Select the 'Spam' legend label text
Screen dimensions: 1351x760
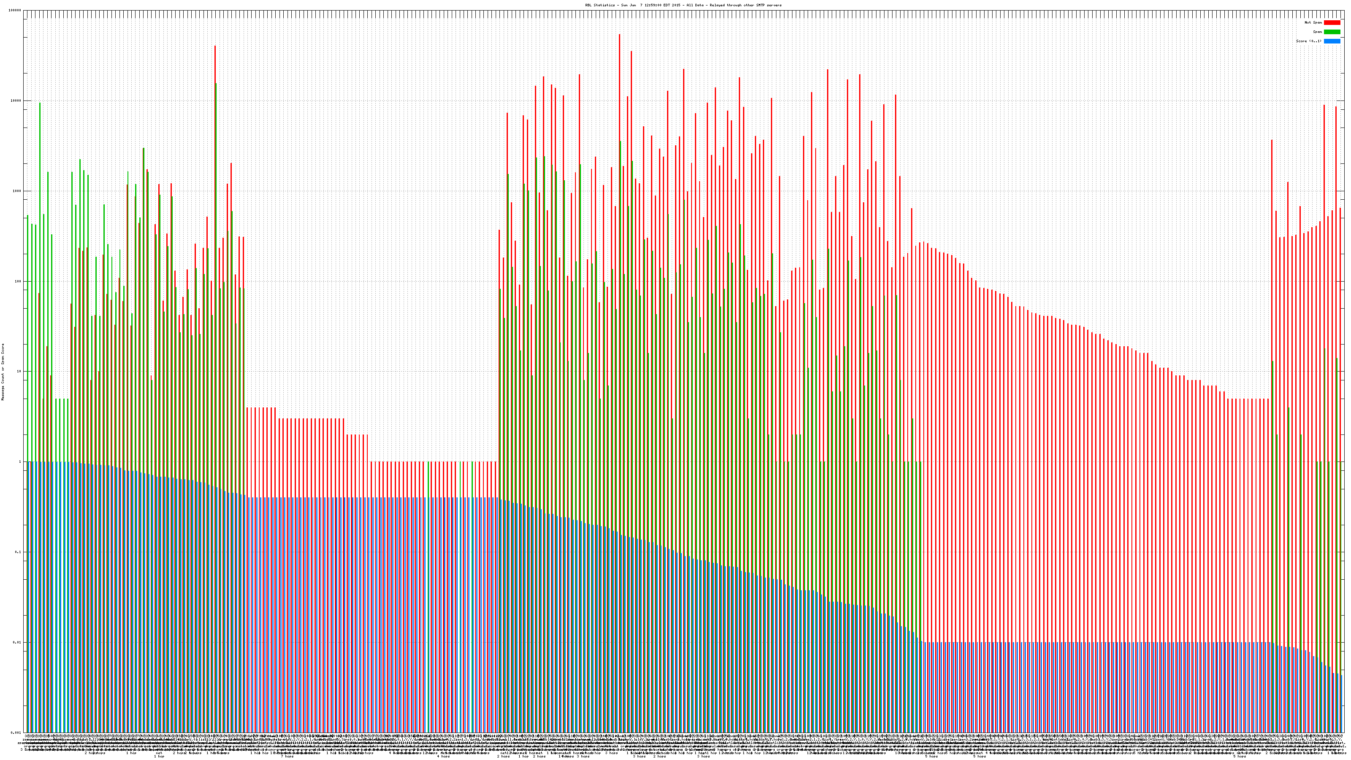1317,32
